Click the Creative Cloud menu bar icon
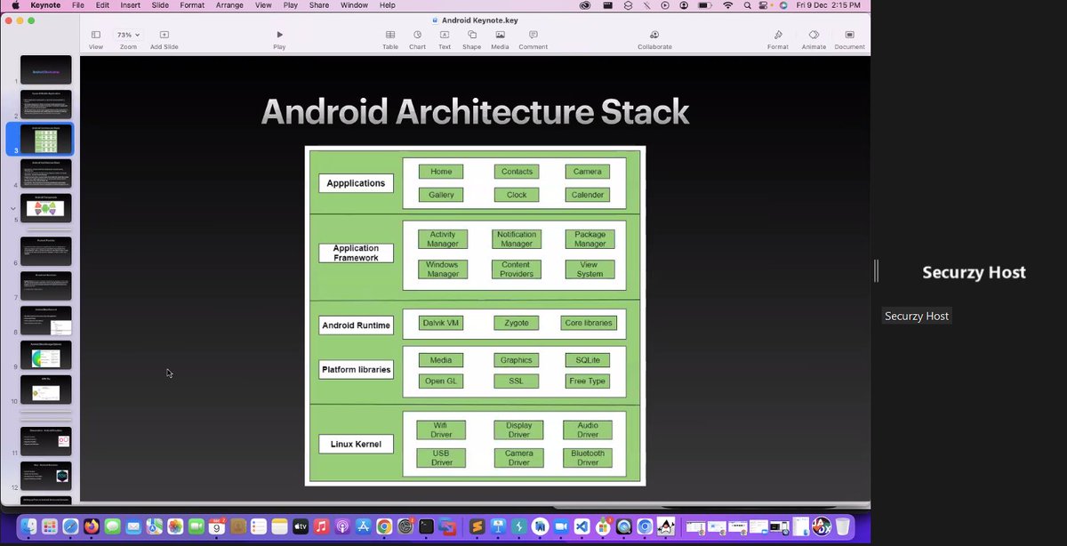The height and width of the screenshot is (546, 1067). [x=584, y=5]
